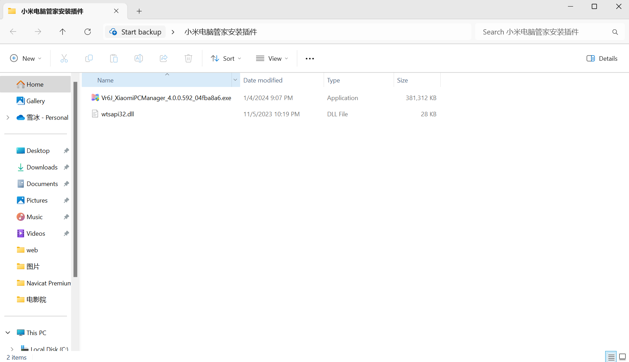Select the file wtsapi32.dll
Image resolution: width=629 pixels, height=362 pixels.
pos(118,114)
